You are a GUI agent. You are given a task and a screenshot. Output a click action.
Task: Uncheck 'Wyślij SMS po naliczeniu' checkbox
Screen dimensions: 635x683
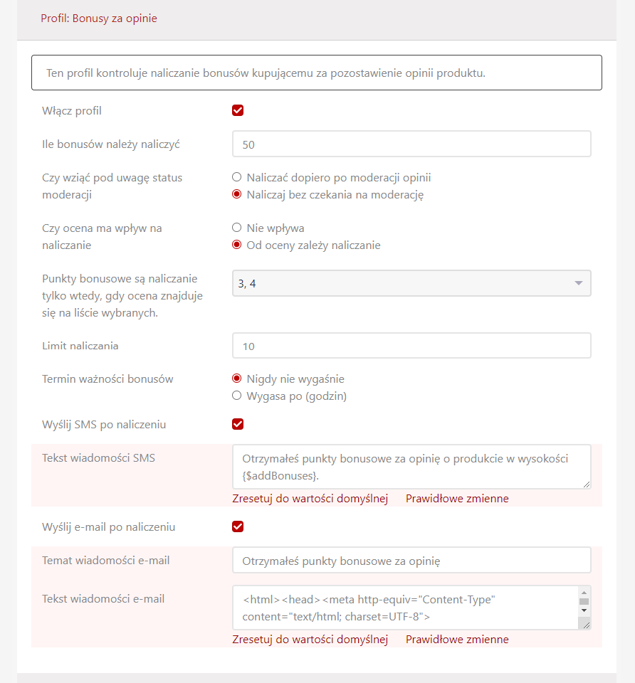[238, 424]
